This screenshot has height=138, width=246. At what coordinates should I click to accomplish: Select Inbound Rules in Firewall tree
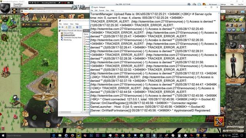pos(68,33)
